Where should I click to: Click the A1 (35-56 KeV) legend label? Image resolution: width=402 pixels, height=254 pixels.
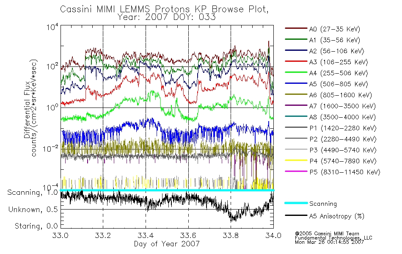pos(335,40)
